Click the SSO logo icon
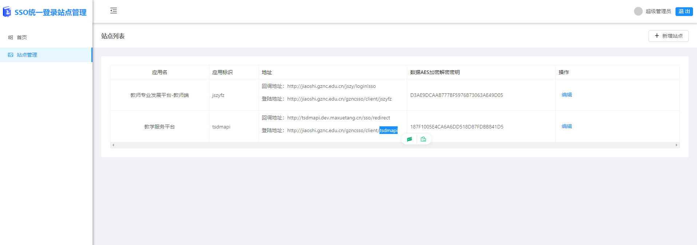697x245 pixels. click(x=7, y=12)
